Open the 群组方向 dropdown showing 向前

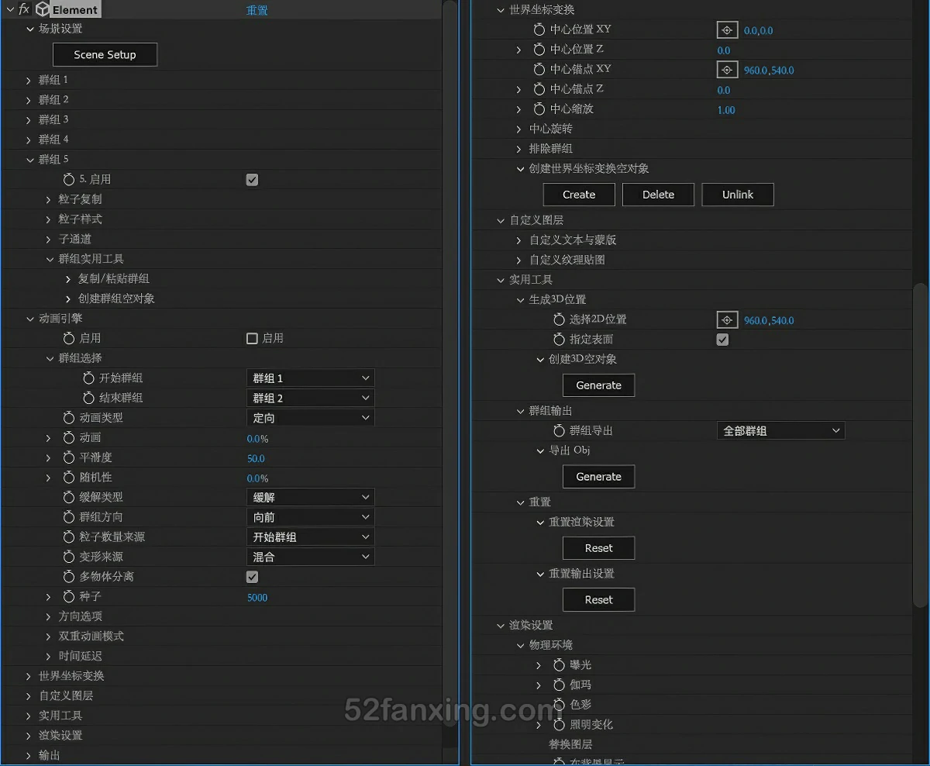[x=310, y=517]
